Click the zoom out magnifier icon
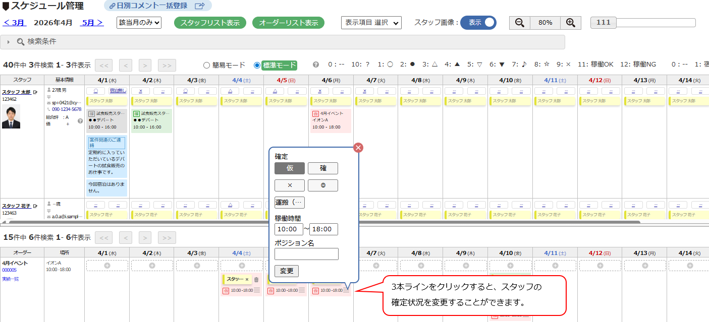 point(520,23)
